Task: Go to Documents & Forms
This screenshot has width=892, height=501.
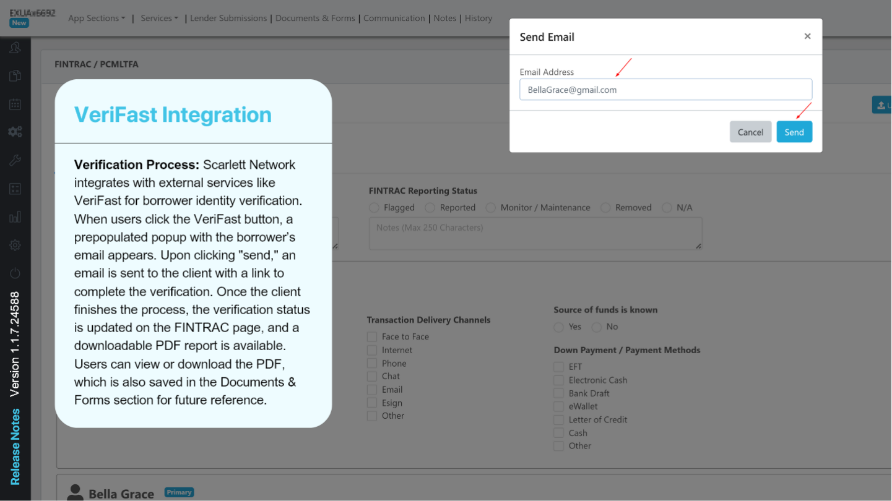Action: (x=315, y=19)
